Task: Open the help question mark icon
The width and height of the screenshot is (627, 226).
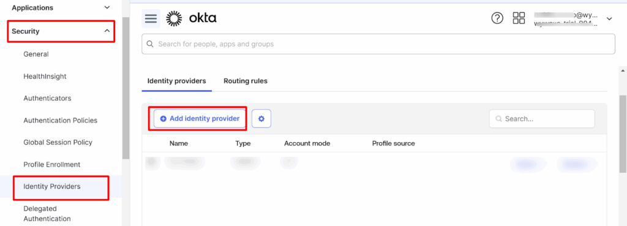Action: click(497, 18)
